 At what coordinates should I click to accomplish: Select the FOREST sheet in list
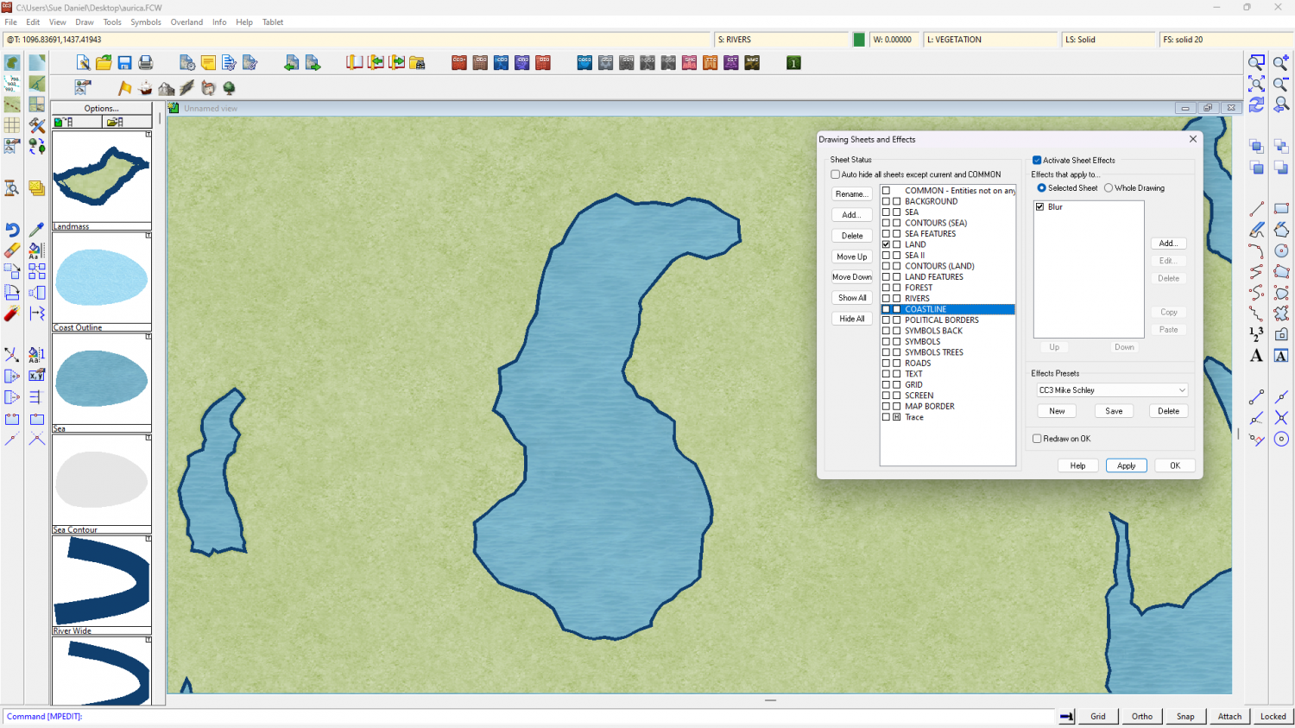919,288
